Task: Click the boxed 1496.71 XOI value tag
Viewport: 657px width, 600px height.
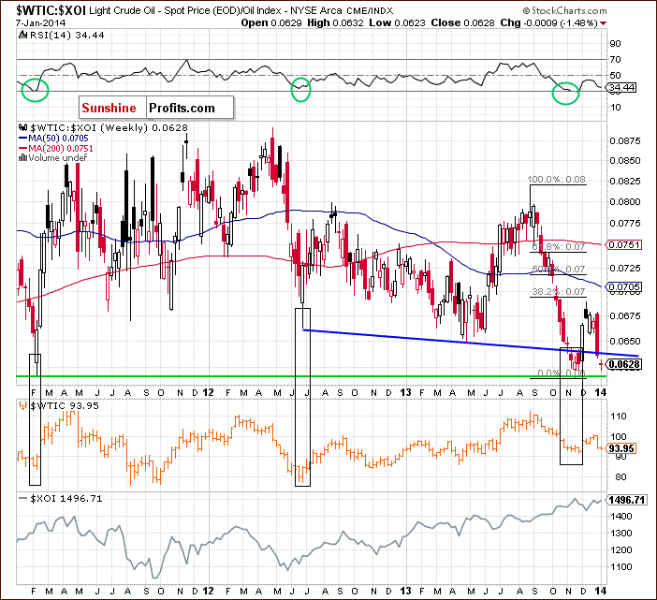Action: (x=627, y=500)
